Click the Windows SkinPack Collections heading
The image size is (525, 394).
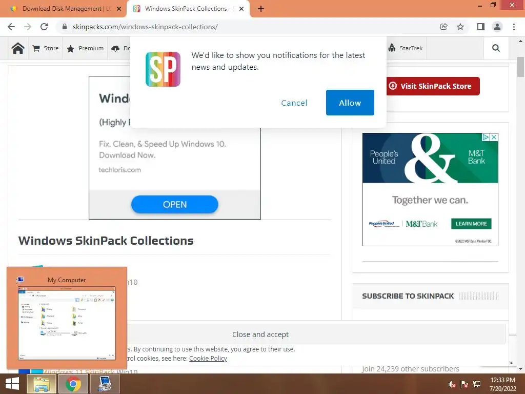click(106, 241)
